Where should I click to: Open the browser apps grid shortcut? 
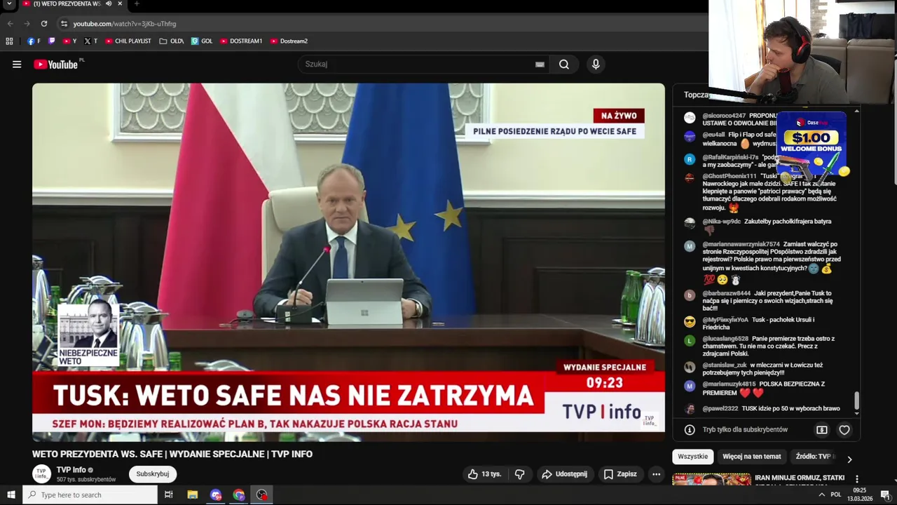click(x=9, y=41)
